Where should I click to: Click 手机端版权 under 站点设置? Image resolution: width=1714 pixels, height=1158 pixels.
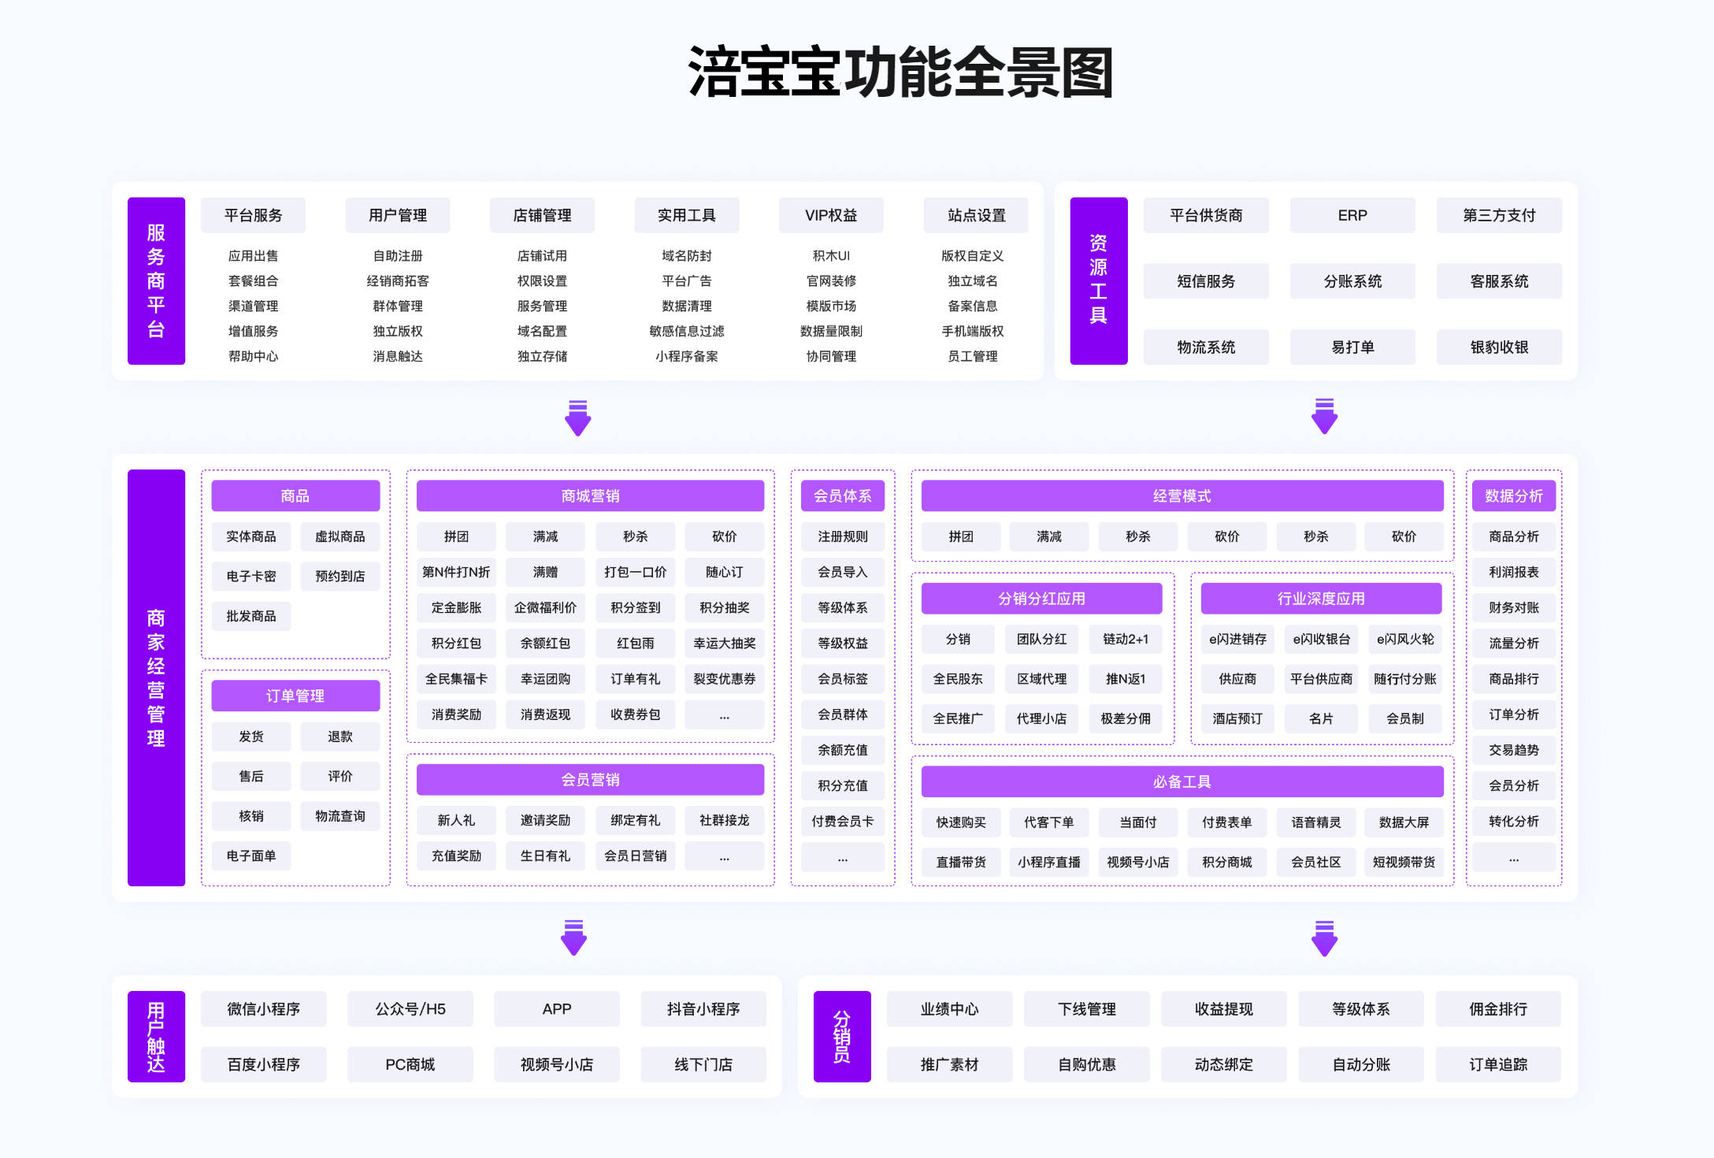(972, 332)
